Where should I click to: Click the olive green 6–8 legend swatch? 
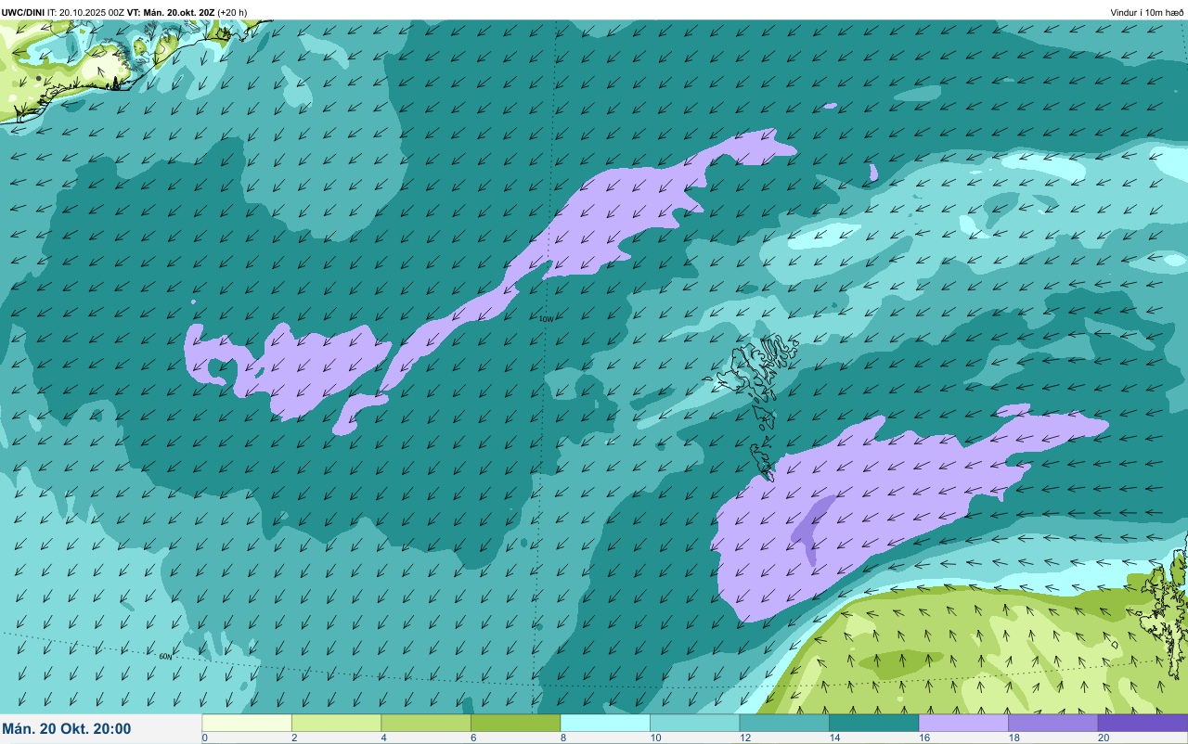[x=515, y=723]
